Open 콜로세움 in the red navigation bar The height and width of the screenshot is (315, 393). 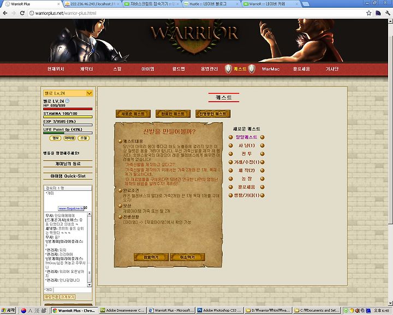click(x=301, y=69)
